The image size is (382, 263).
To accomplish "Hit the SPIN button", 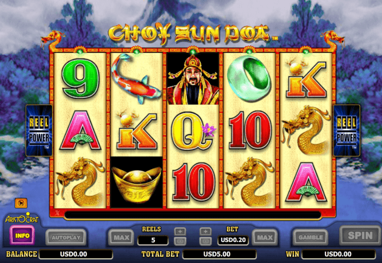I will pos(360,235).
